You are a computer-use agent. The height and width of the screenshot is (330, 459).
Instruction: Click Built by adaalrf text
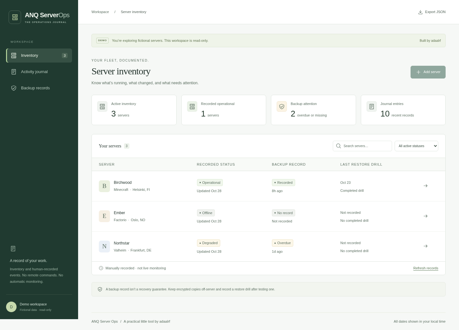(430, 41)
